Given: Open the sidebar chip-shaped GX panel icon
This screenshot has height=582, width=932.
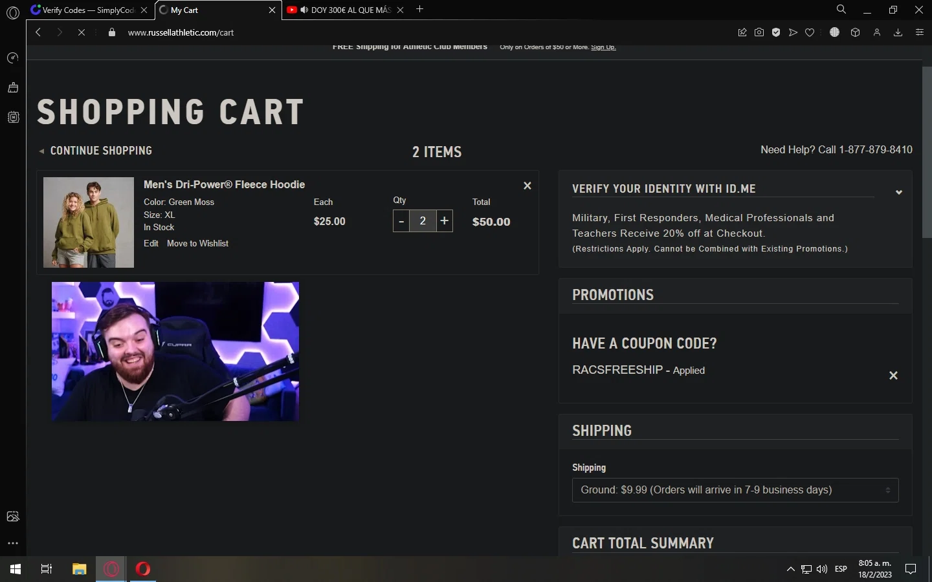Looking at the screenshot, I should 13,117.
